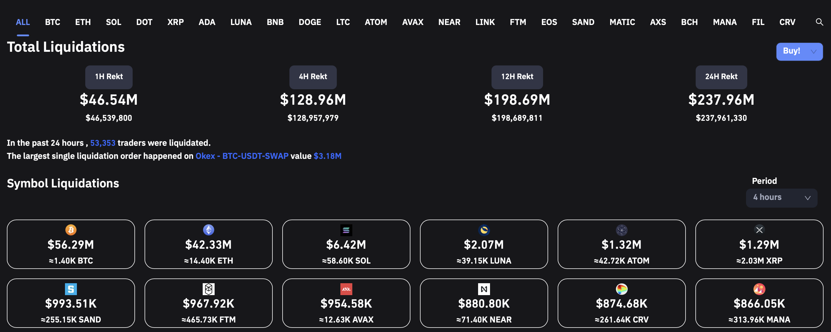Click the 53,353 traders link
Image resolution: width=831 pixels, height=332 pixels.
tap(103, 143)
